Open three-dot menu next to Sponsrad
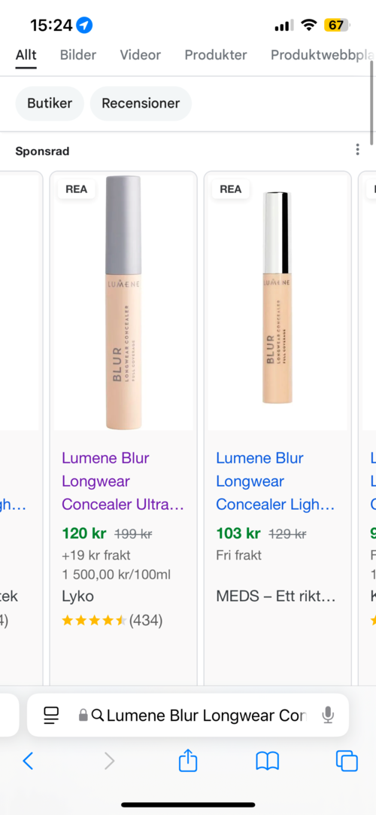Screen dimensions: 376x815 pos(357,150)
